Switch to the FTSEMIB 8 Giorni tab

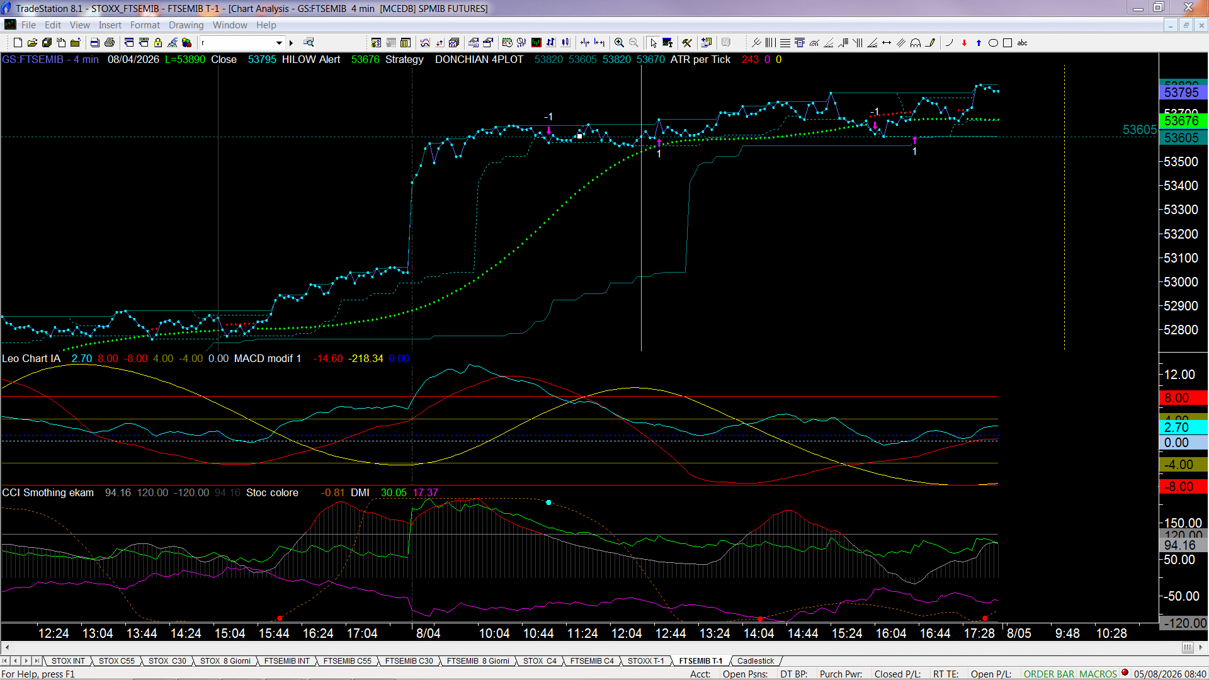pyautogui.click(x=478, y=661)
